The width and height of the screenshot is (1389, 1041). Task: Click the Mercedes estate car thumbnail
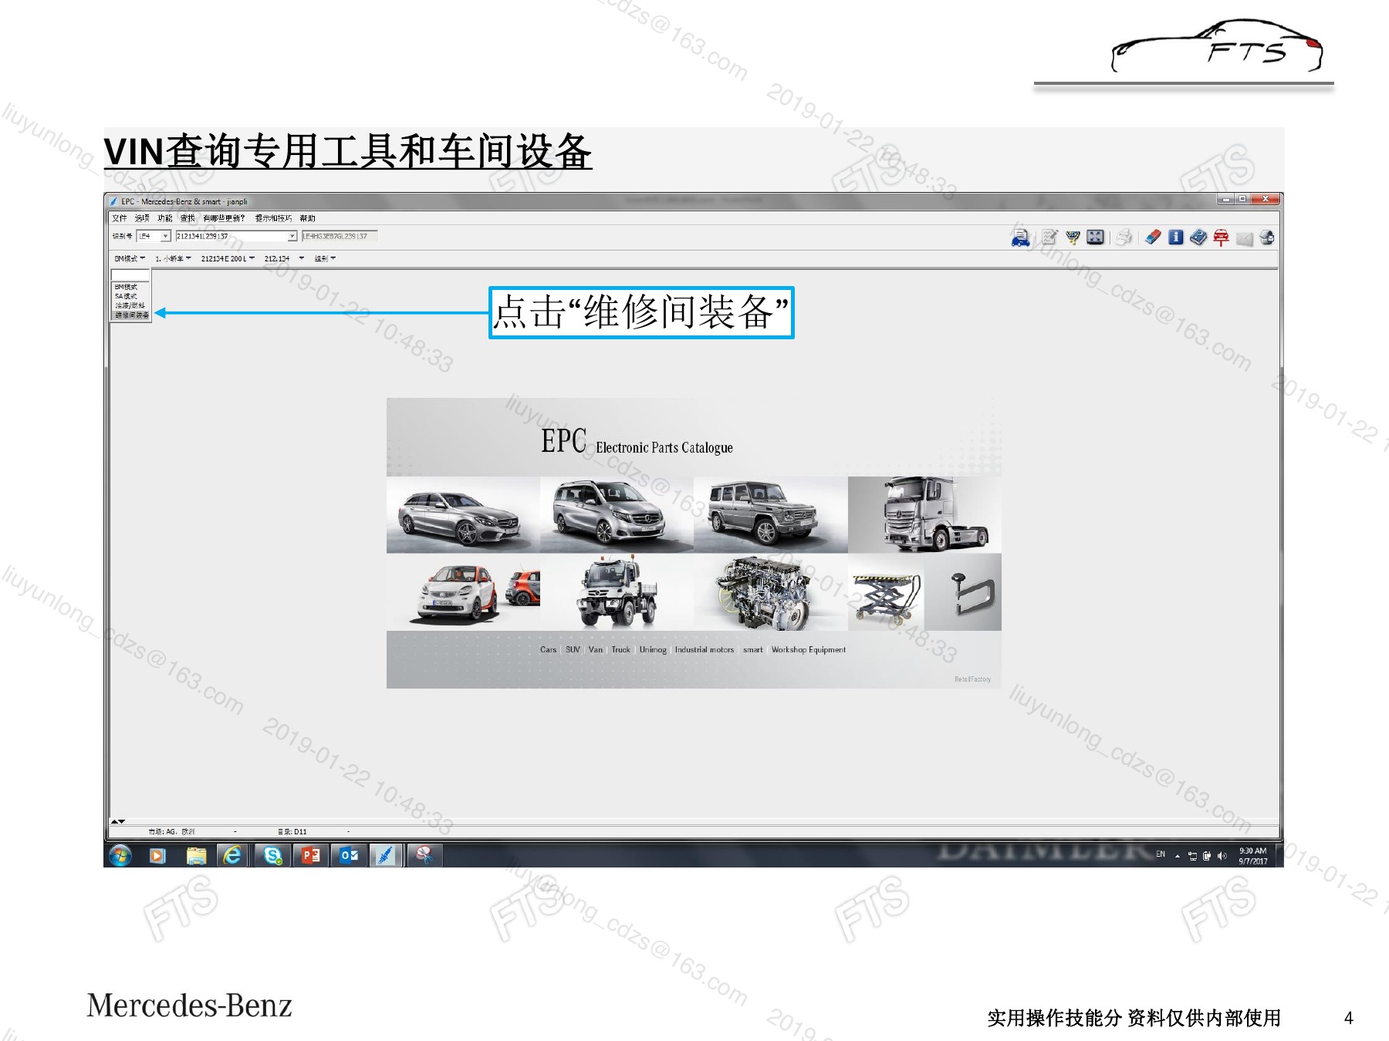click(463, 514)
